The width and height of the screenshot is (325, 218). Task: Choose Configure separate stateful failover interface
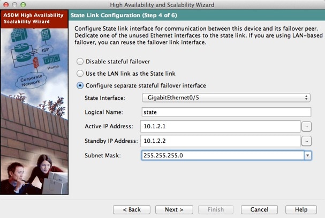click(x=80, y=85)
